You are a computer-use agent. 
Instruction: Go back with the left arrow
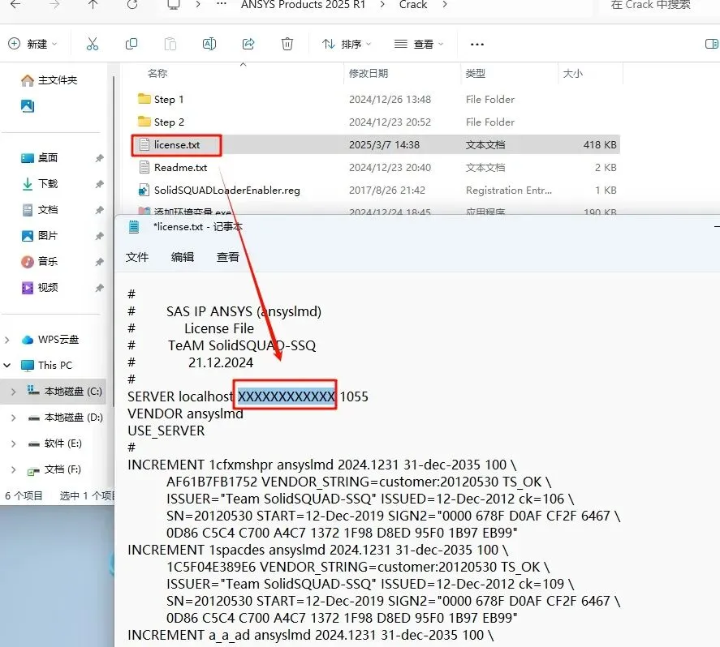coord(15,5)
